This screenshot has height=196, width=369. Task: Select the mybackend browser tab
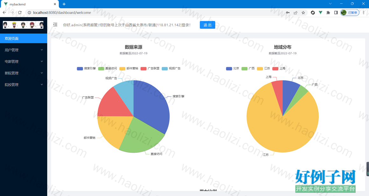(x=29, y=4)
